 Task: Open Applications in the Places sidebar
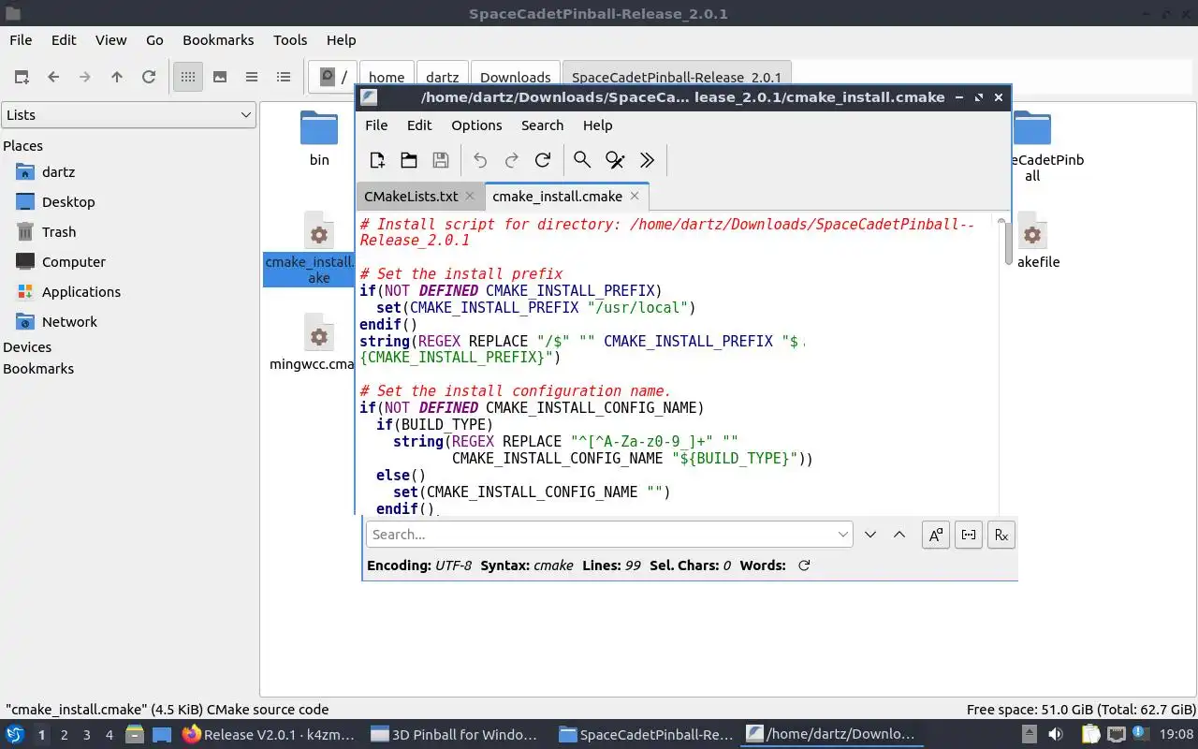[x=81, y=292]
